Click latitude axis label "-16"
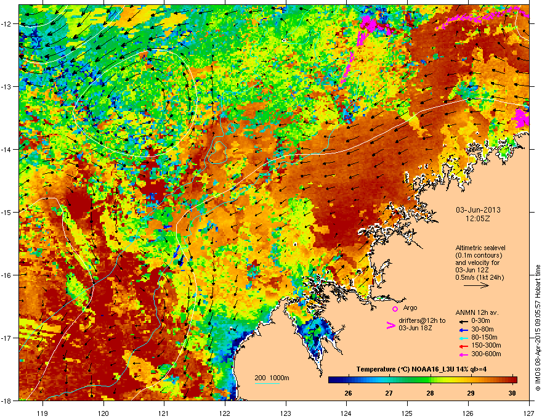Viewport: 542px width, 419px height. pos(7,275)
